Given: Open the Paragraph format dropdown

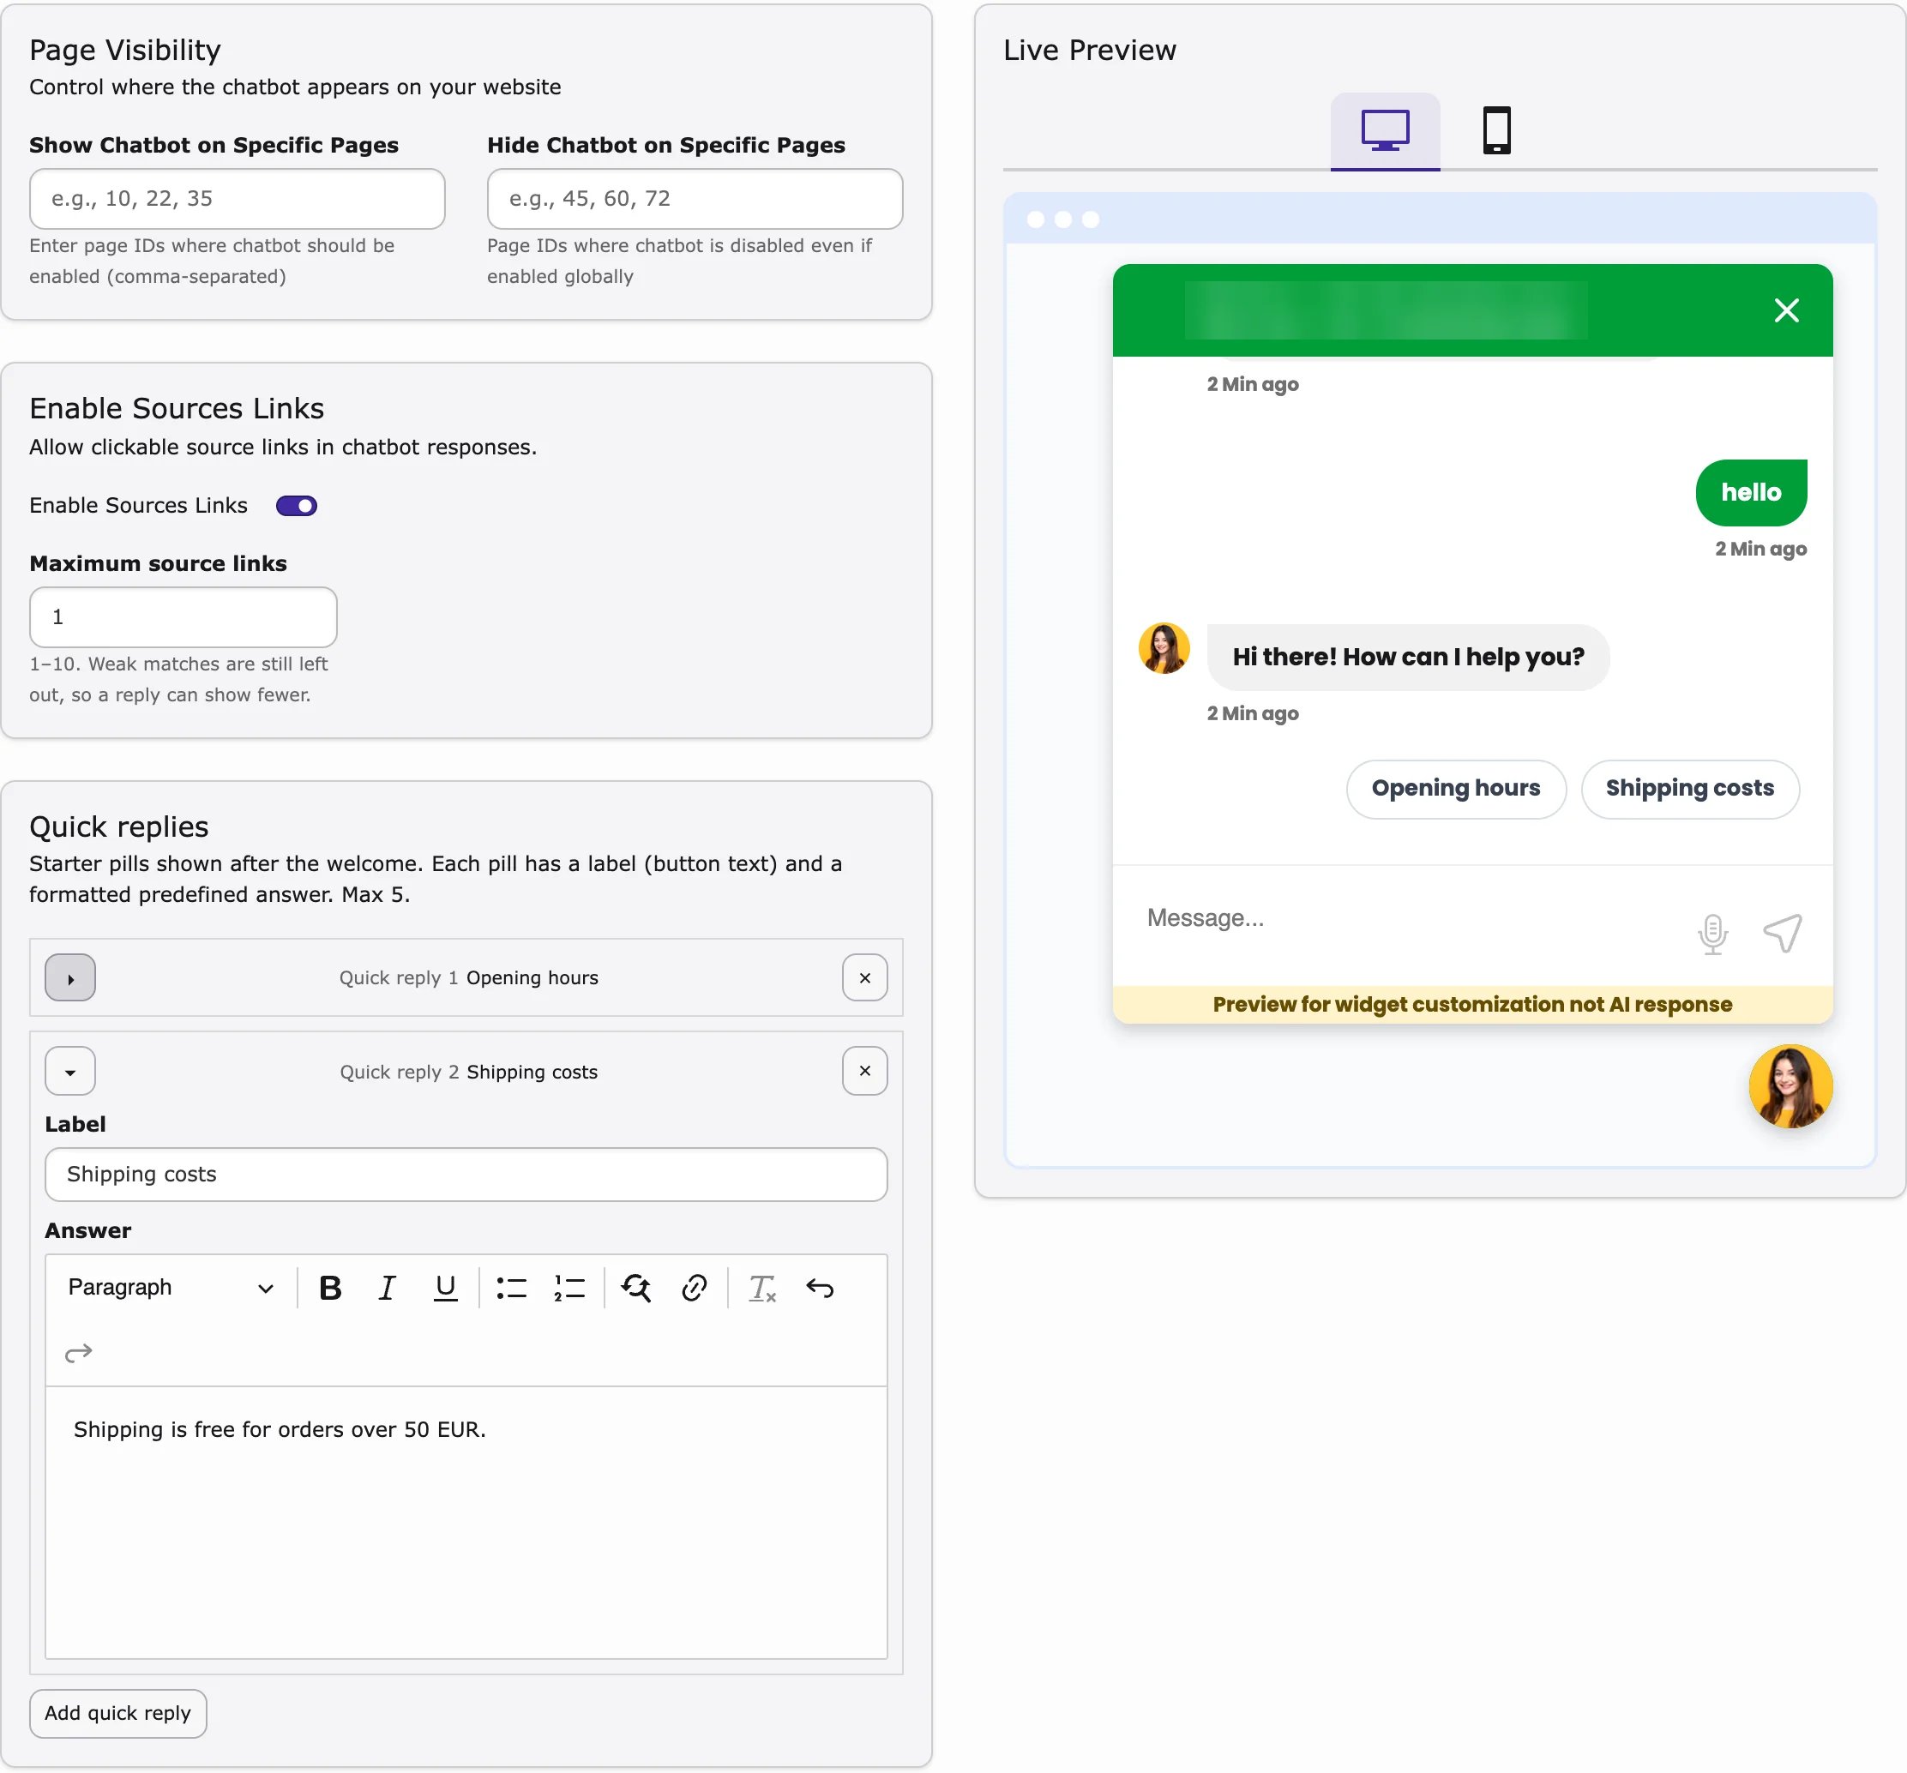Looking at the screenshot, I should [x=171, y=1288].
